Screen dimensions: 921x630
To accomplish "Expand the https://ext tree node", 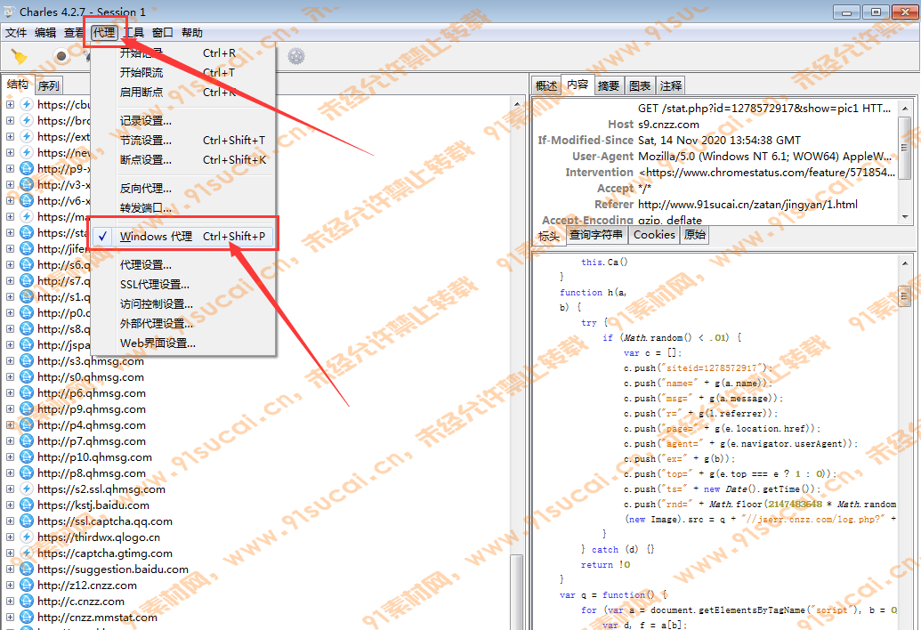I will [10, 136].
